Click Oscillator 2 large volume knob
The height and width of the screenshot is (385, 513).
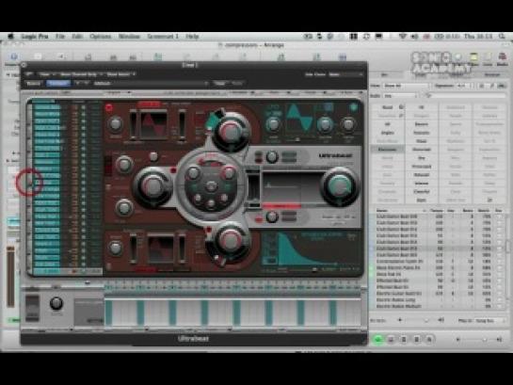tap(231, 241)
